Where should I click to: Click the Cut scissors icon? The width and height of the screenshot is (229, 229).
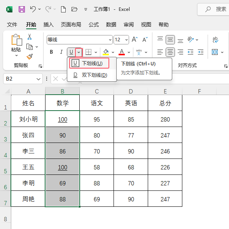coord(30,37)
